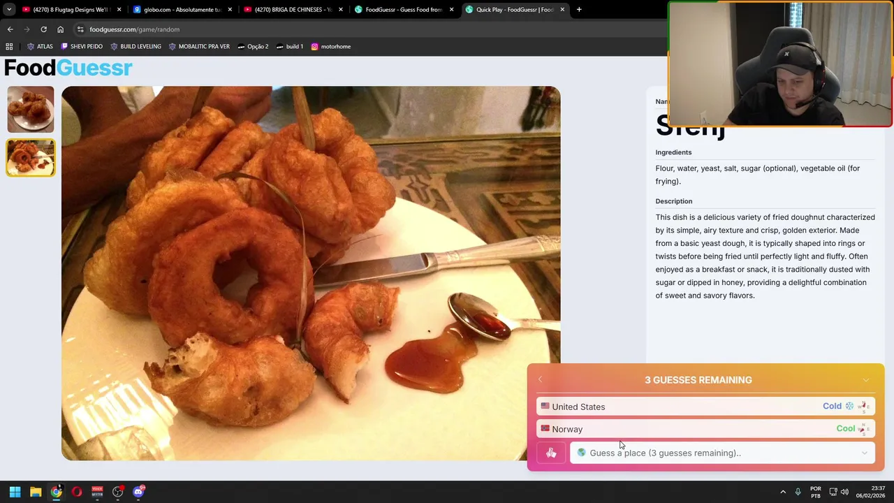This screenshot has height=503, width=894.
Task: Click the Chrome taskbar icon
Action: point(56,492)
